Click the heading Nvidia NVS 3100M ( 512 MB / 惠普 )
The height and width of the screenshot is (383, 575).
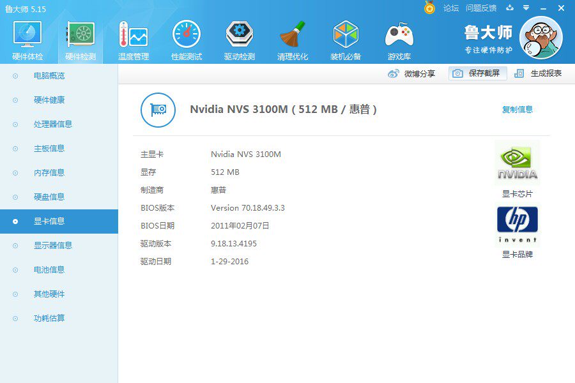[x=283, y=109]
